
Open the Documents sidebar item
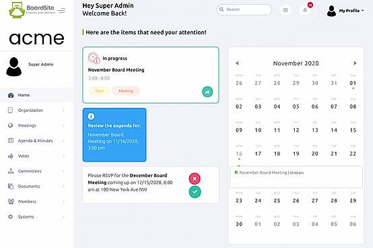[x=36, y=187]
